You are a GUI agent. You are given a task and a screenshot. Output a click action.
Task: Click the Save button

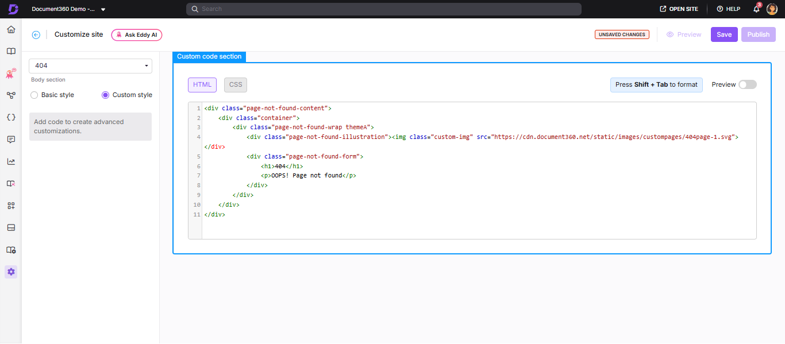724,34
